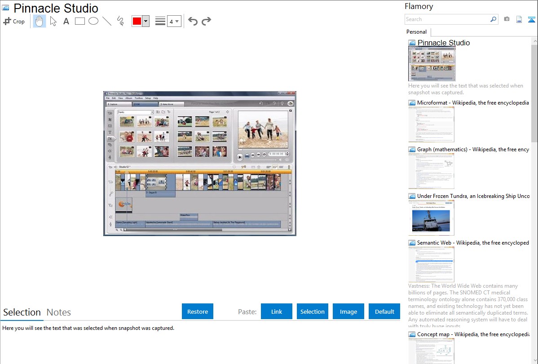Click the Link paste button
Screen dimensions: 538x364
277,311
